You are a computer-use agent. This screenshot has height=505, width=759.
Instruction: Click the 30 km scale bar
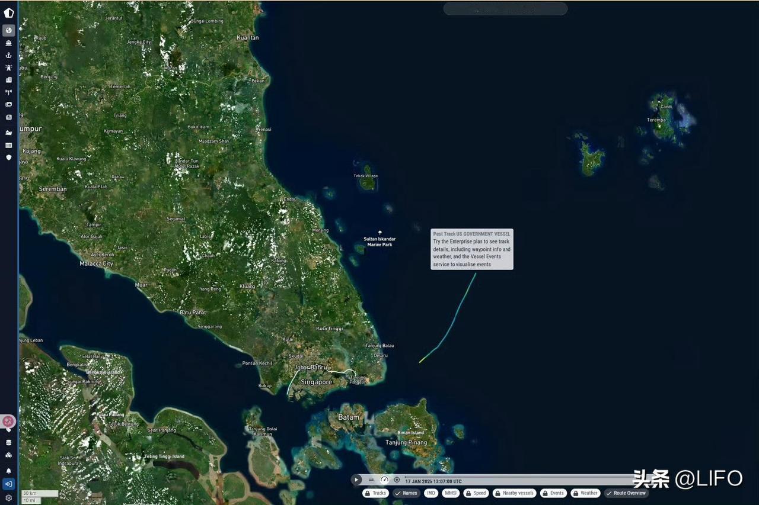click(40, 494)
